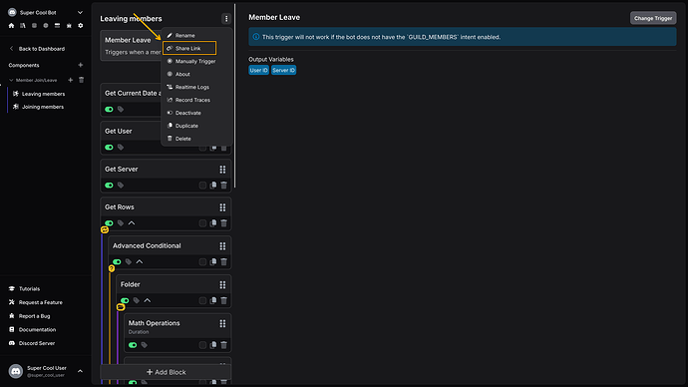Add a new component with the plus icon
Image resolution: width=688 pixels, height=387 pixels.
[x=81, y=65]
